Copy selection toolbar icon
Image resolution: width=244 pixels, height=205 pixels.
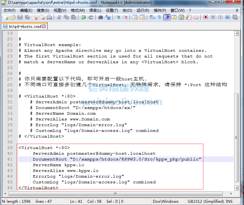point(66,17)
